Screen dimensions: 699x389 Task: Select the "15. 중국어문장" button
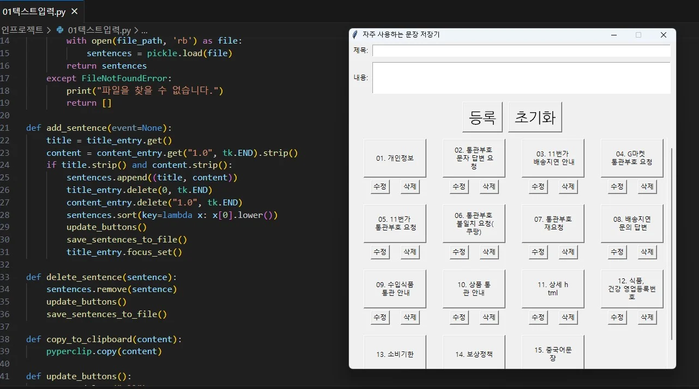552,352
